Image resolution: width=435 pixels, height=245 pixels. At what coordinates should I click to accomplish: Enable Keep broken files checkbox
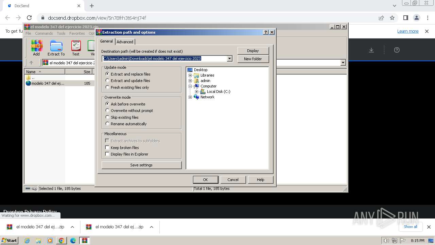[x=107, y=148]
